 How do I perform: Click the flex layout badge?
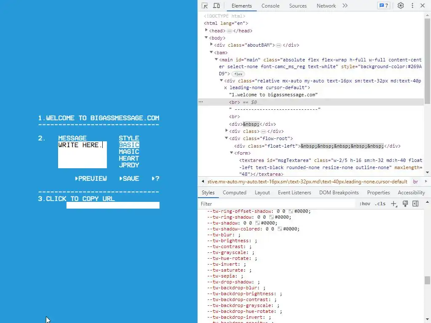click(238, 74)
